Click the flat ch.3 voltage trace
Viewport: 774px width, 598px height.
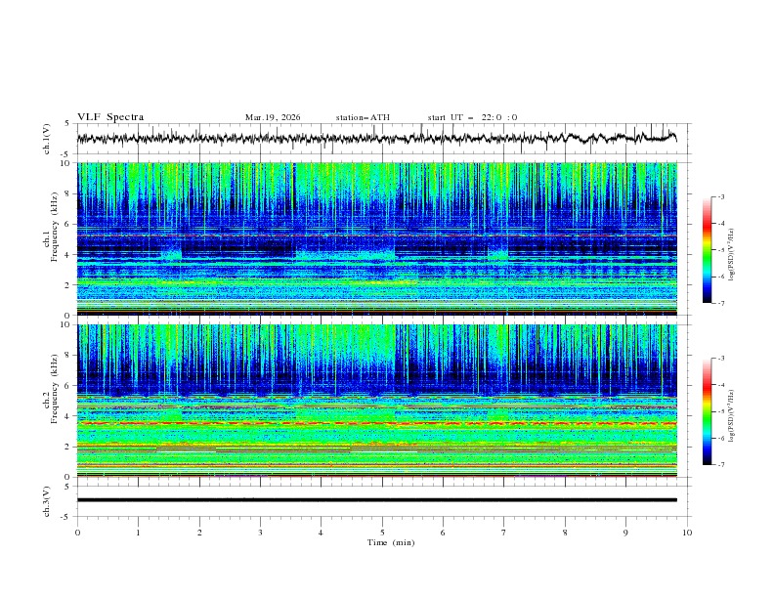376,500
